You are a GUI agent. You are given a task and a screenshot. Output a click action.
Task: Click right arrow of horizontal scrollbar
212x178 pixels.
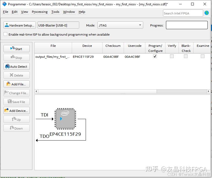[x=208, y=91]
